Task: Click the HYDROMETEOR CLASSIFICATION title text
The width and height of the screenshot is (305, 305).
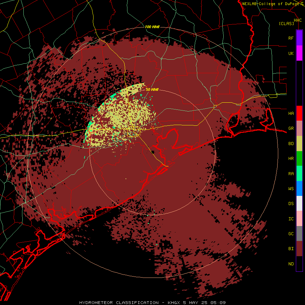Action: tap(119, 303)
